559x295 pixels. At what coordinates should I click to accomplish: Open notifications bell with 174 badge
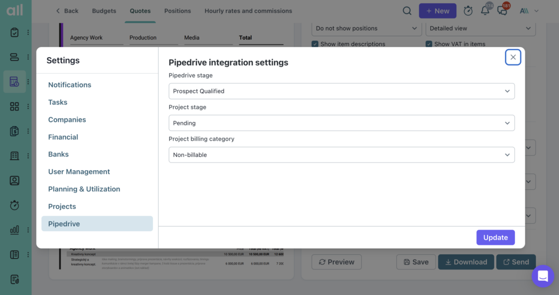[485, 10]
